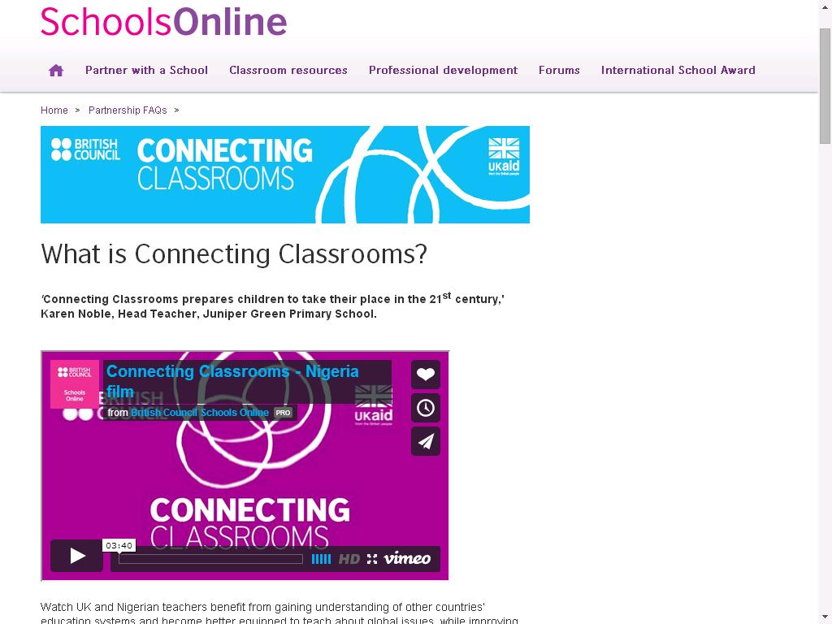This screenshot has height=624, width=832.
Task: Open Partner with a School menu
Action: tap(146, 70)
